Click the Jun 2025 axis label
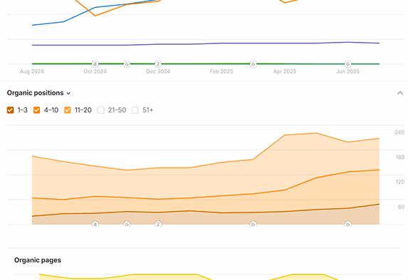Viewport: 408px width, 280px height. (x=348, y=72)
